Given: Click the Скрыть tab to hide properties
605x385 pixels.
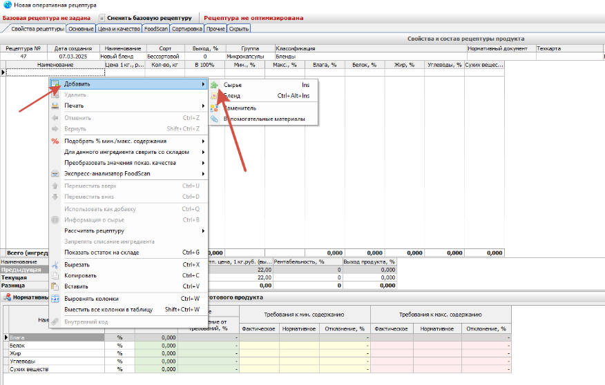Looking at the screenshot, I should click(x=239, y=29).
